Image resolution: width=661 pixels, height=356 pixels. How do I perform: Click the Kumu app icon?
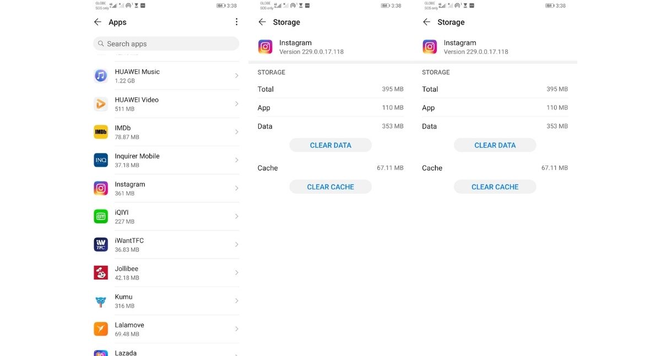coord(100,301)
